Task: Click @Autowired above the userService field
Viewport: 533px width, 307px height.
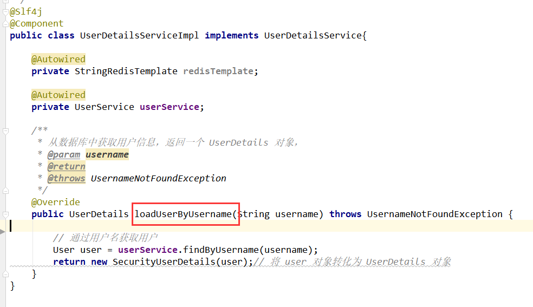Action: (x=58, y=95)
